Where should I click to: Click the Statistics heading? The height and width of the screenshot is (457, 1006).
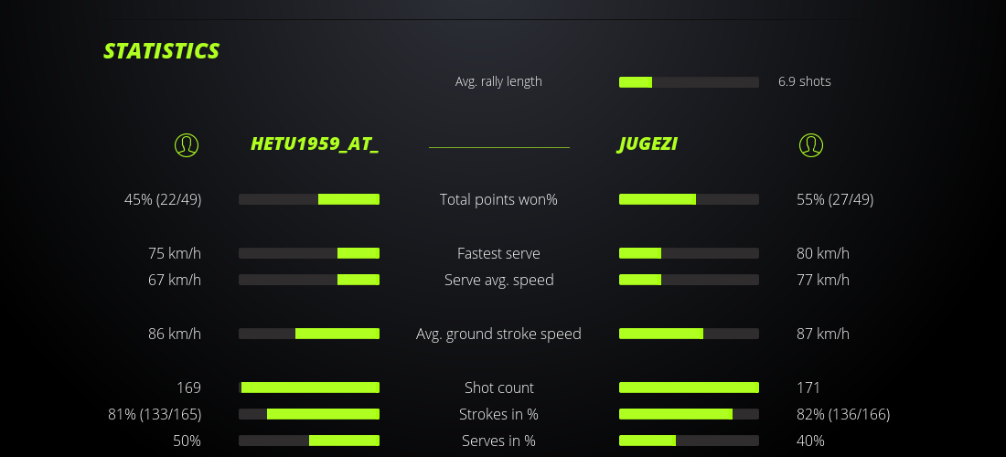click(162, 51)
